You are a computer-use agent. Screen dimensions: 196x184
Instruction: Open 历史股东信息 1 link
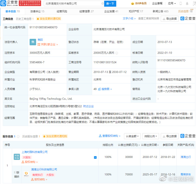(31, 136)
